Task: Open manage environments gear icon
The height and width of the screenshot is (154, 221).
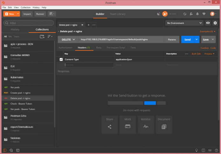Action: coord(215,23)
